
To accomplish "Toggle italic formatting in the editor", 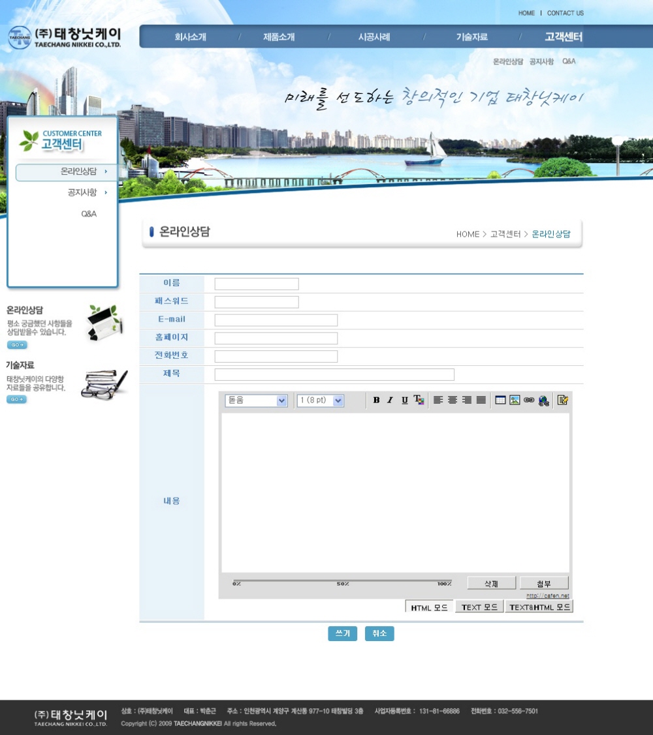I will (390, 400).
